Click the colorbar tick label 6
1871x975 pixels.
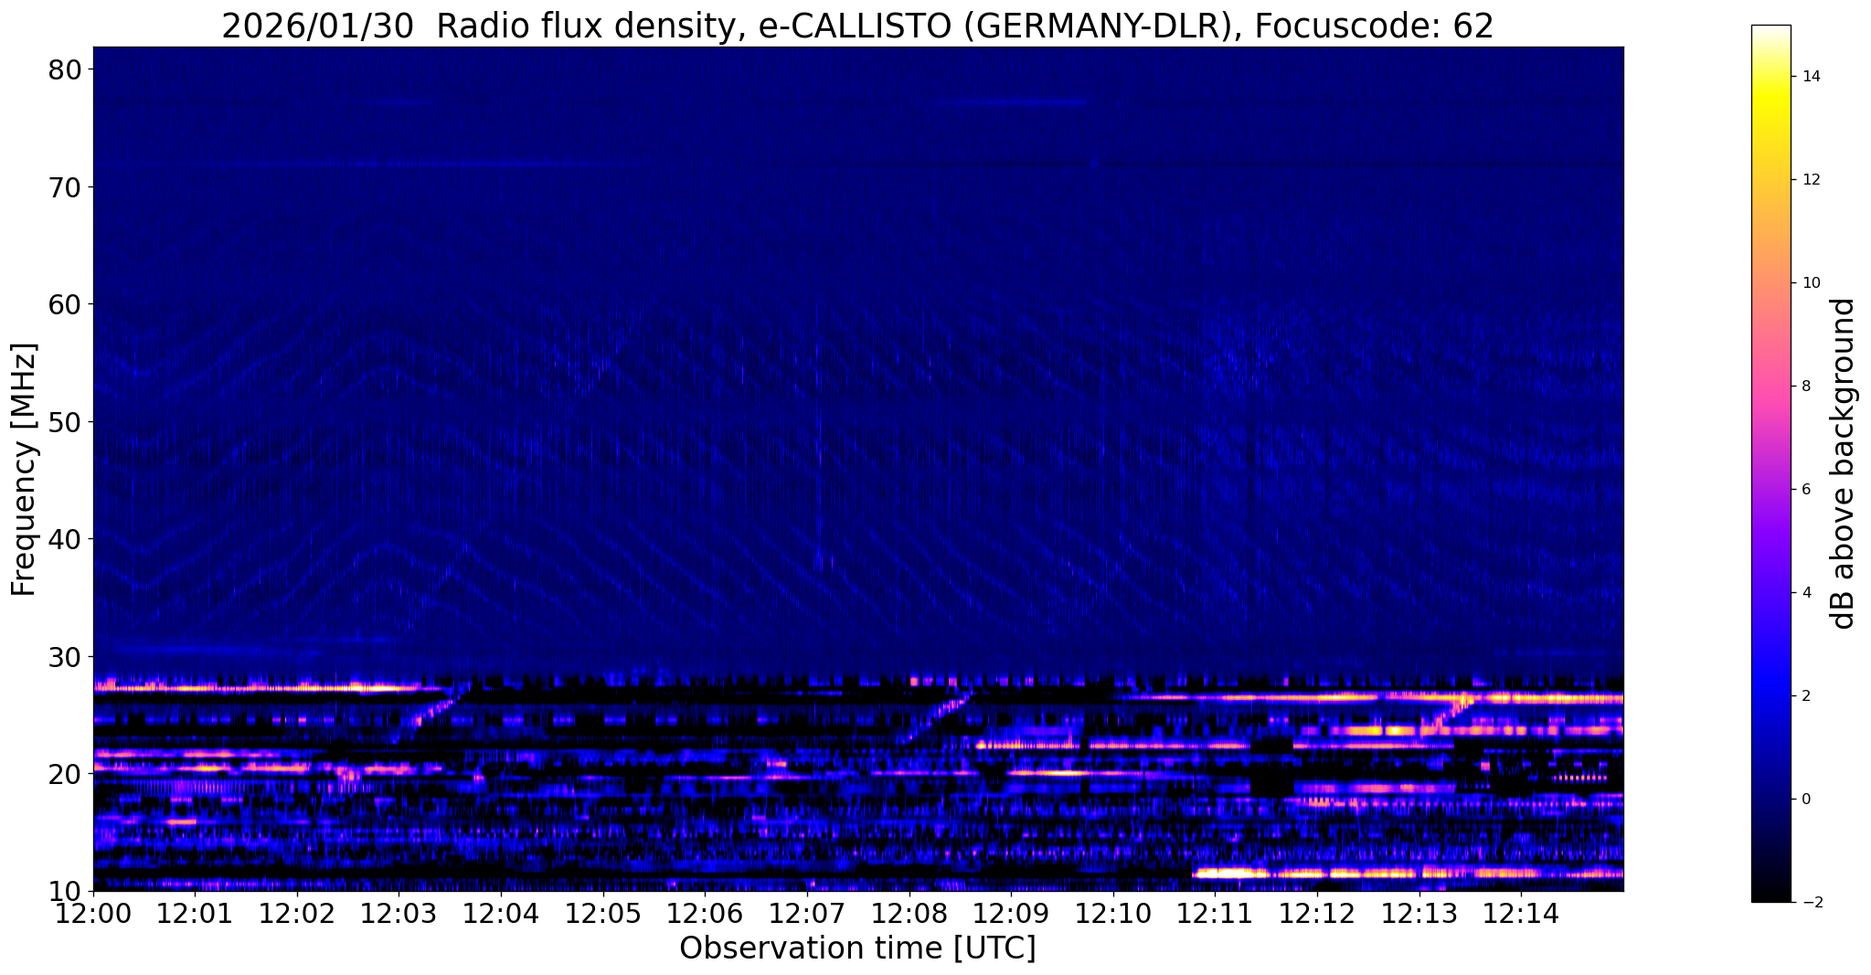tap(1805, 490)
